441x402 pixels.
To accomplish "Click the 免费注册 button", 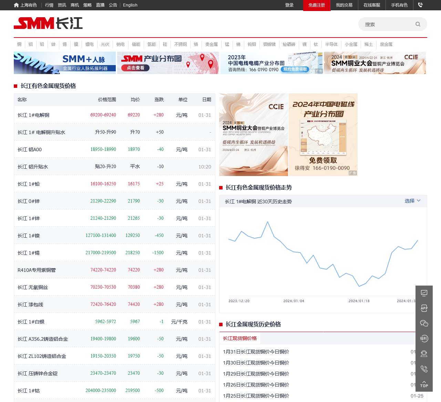I will point(317,5).
